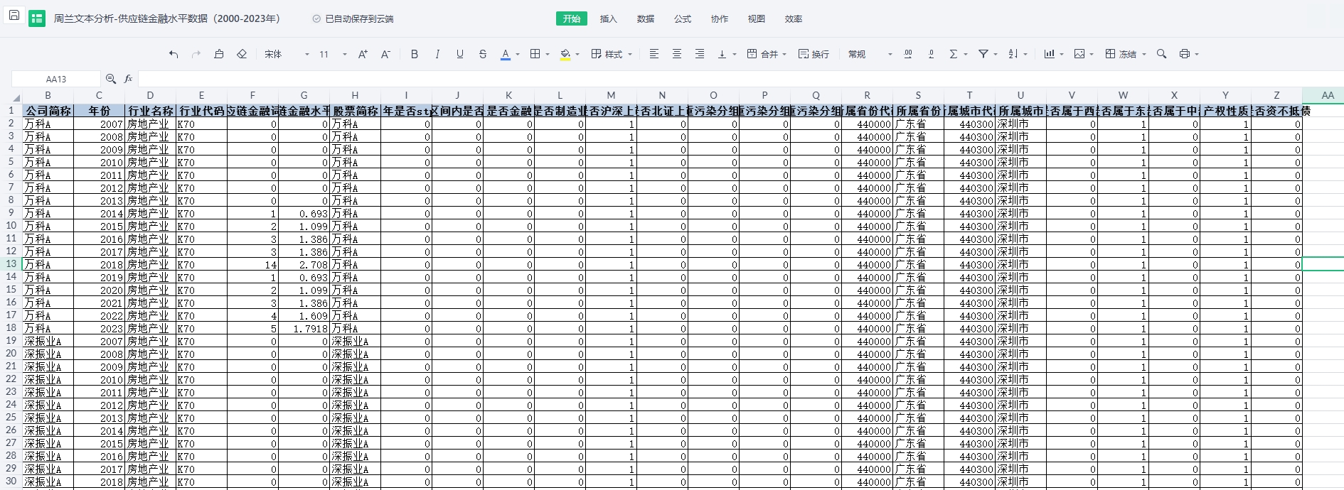
Task: Apply cell borders icon
Action: [x=535, y=54]
